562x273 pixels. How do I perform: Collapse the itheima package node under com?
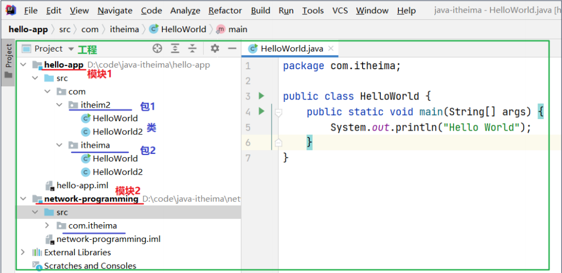(x=59, y=145)
